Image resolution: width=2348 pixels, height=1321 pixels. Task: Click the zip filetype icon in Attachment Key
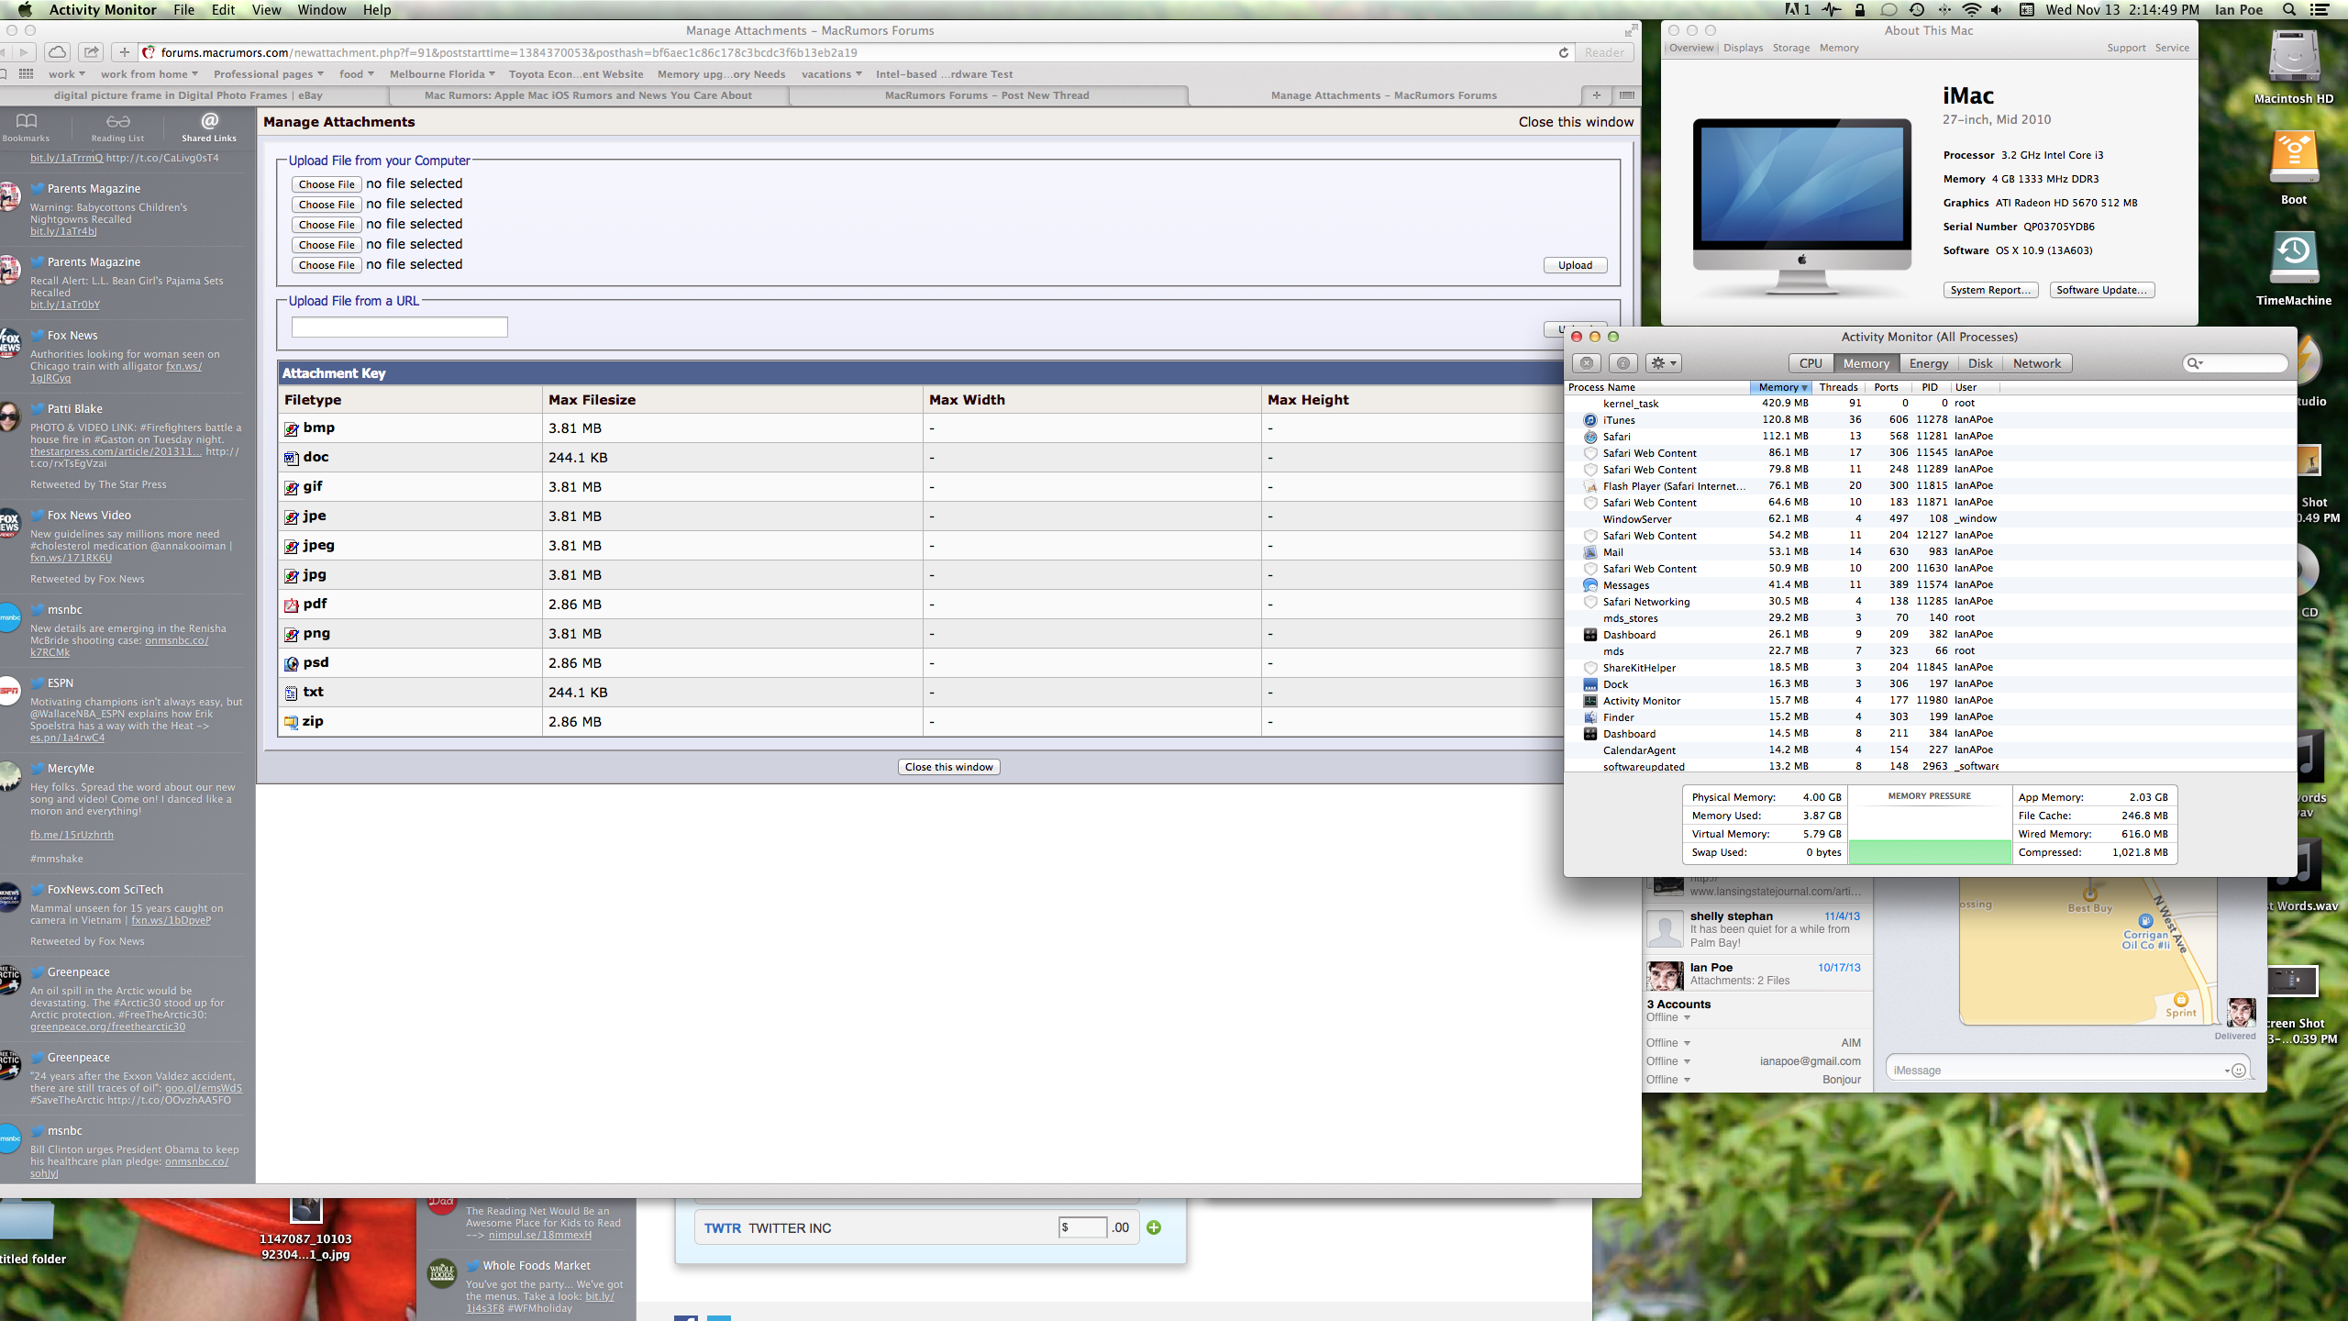(291, 722)
